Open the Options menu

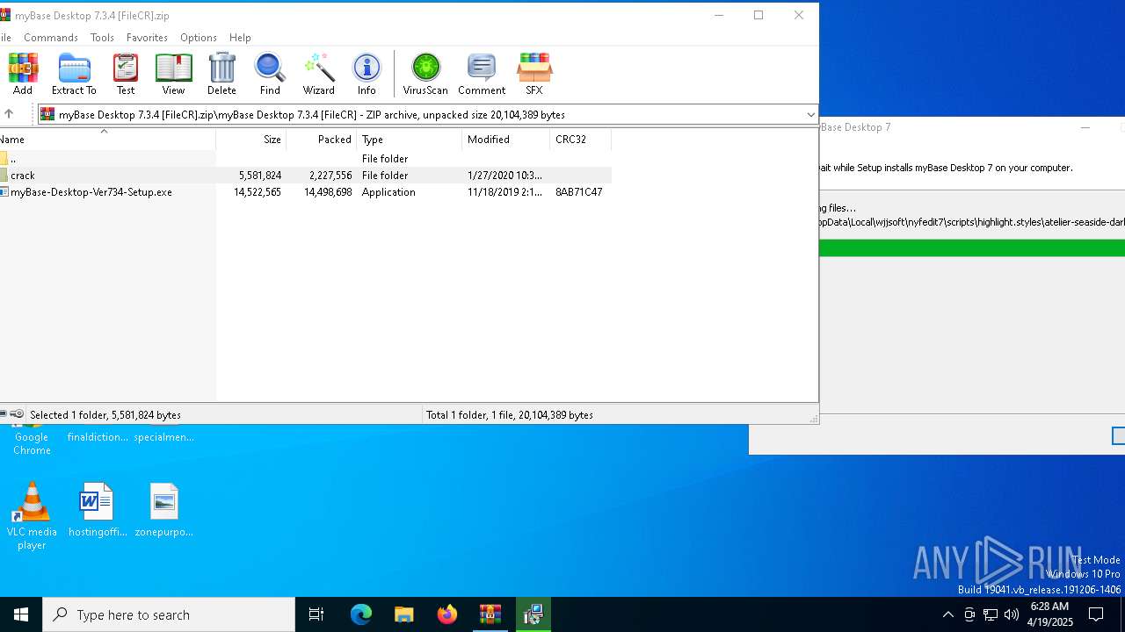199,38
